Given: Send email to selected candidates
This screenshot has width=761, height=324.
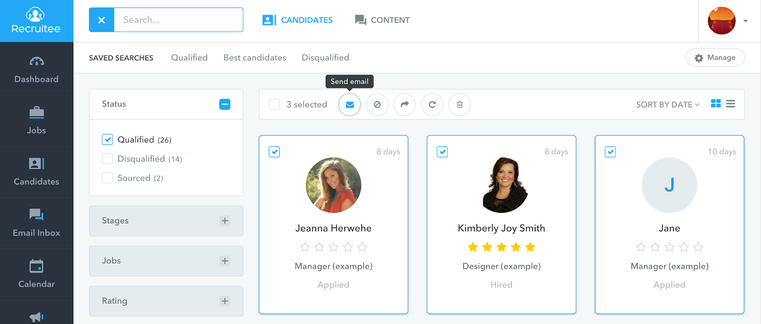Looking at the screenshot, I should pyautogui.click(x=350, y=105).
